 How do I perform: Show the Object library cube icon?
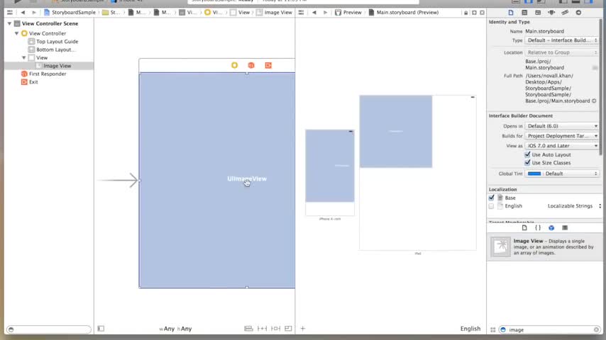point(551,227)
